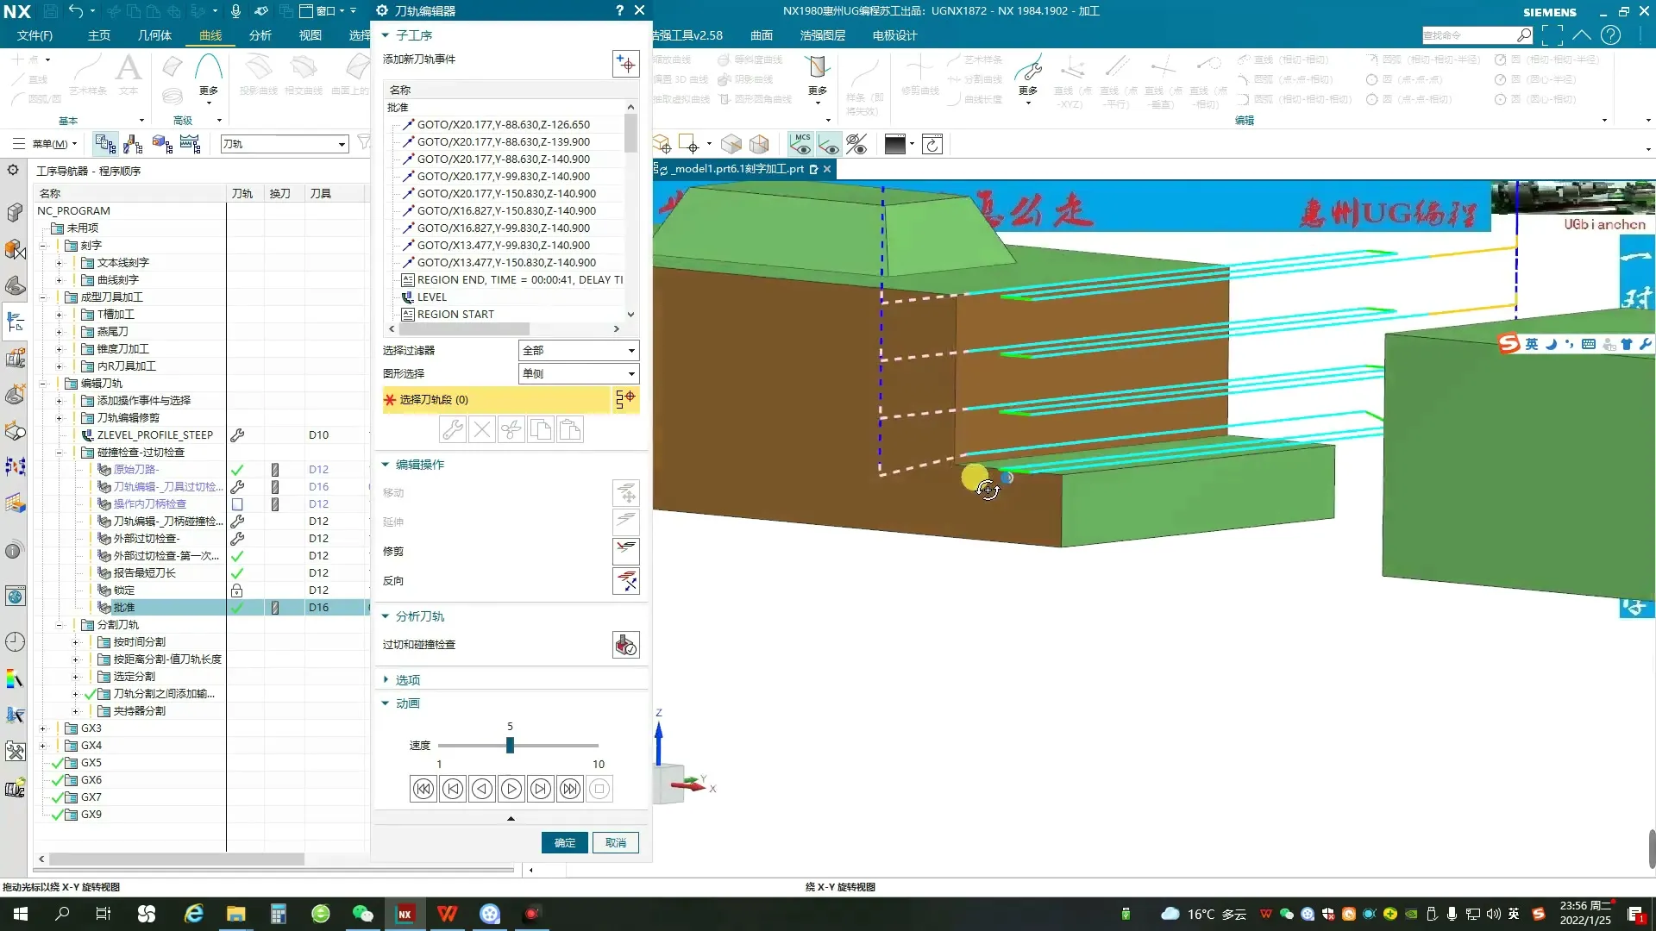Collapse the 子工序 section
The image size is (1656, 931).
[x=386, y=35]
